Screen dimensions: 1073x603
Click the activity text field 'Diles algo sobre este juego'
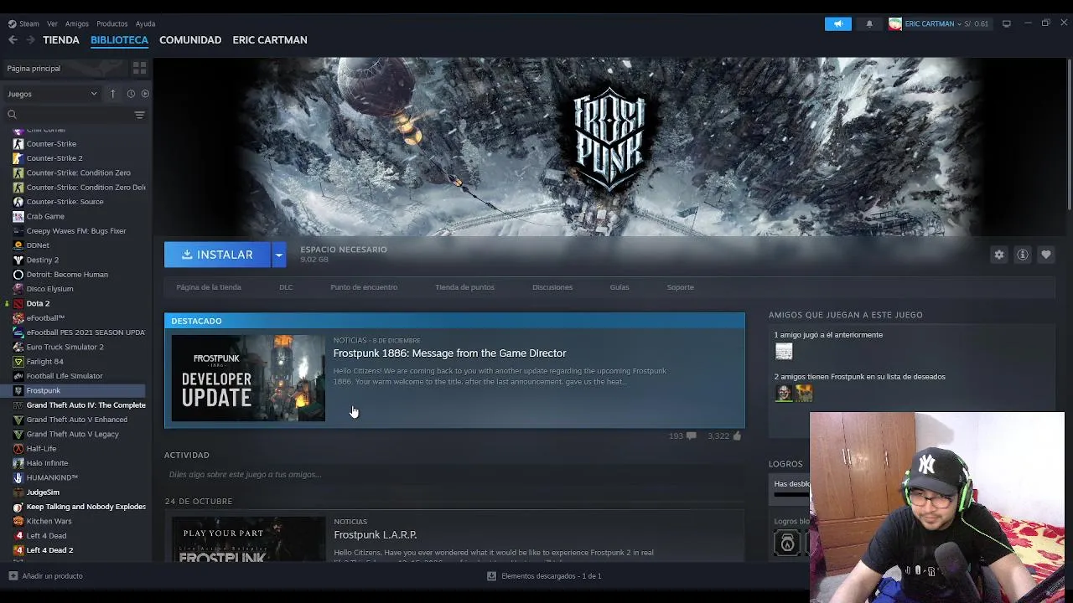(454, 475)
